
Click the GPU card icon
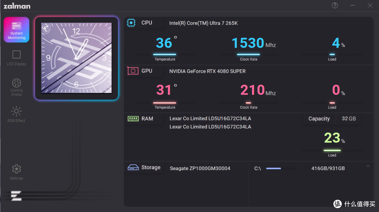[133, 71]
